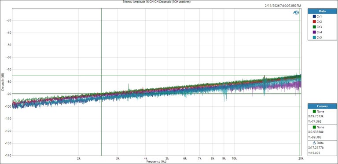Select the Ch4 legend label

(319, 32)
